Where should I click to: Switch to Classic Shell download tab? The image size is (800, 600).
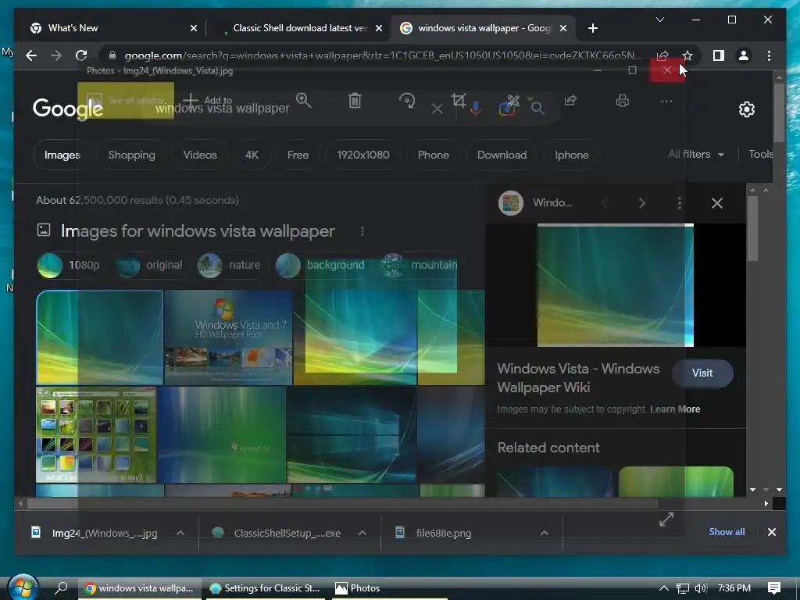tap(299, 28)
